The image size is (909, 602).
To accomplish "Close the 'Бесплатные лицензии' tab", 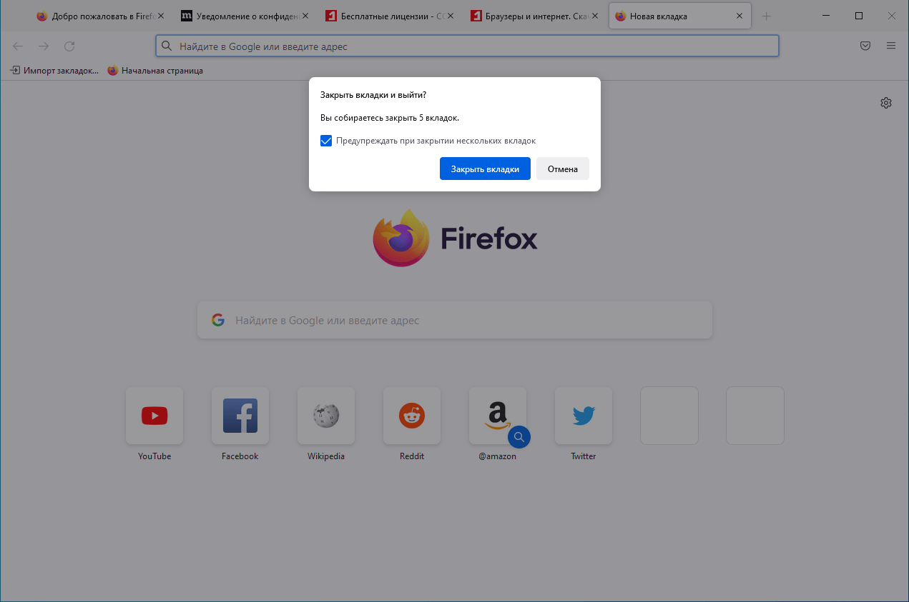I will pos(450,16).
